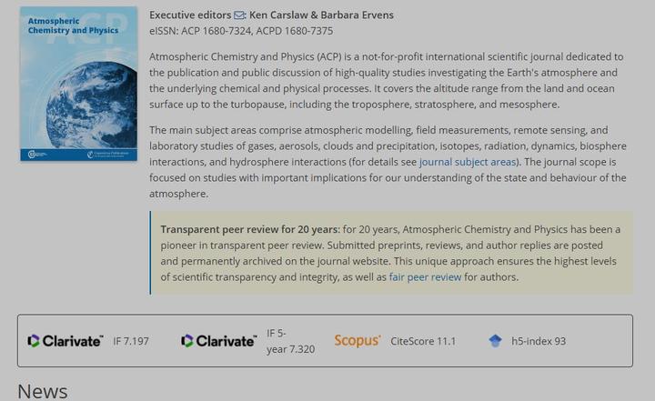This screenshot has height=401, width=655.
Task: Click the IF 5-year 7.320 metric
Action: 290,341
